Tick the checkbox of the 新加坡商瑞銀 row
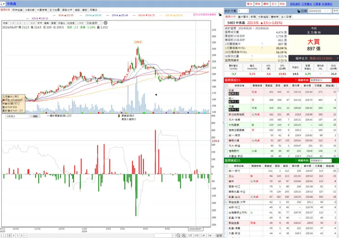This screenshot has height=238, width=339. pyautogui.click(x=226, y=114)
